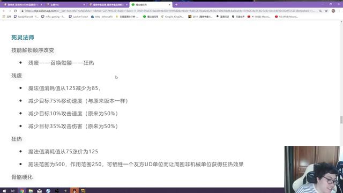Close the second browser tab
343x193 pixels.
pos(84,5)
